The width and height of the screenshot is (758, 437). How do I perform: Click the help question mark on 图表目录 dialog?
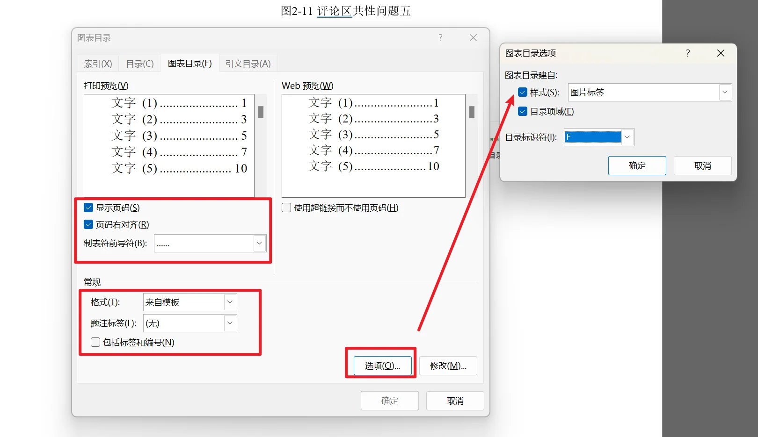click(440, 37)
